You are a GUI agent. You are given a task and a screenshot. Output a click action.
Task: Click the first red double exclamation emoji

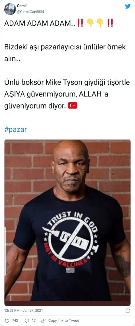[x=80, y=23]
